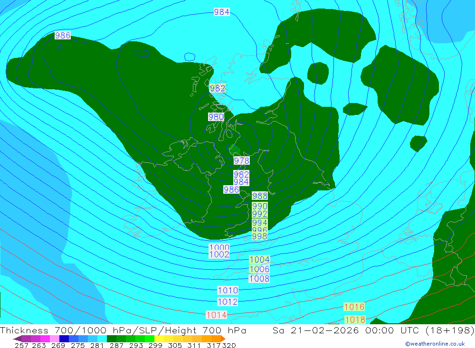Click the legend value 275
Viewport: 475px width, 348px height.
77,345
